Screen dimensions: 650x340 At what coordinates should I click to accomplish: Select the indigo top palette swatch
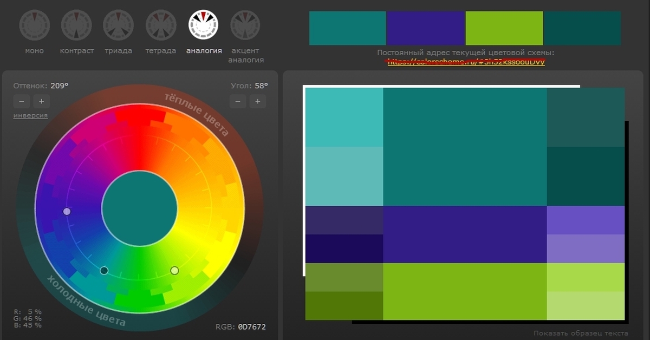pos(426,28)
